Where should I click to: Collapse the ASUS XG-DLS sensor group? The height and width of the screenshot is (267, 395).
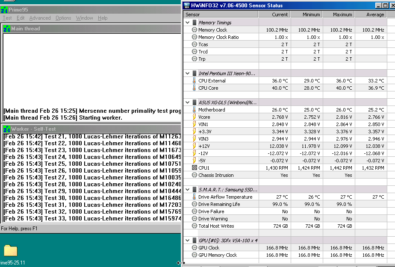coord(187,103)
